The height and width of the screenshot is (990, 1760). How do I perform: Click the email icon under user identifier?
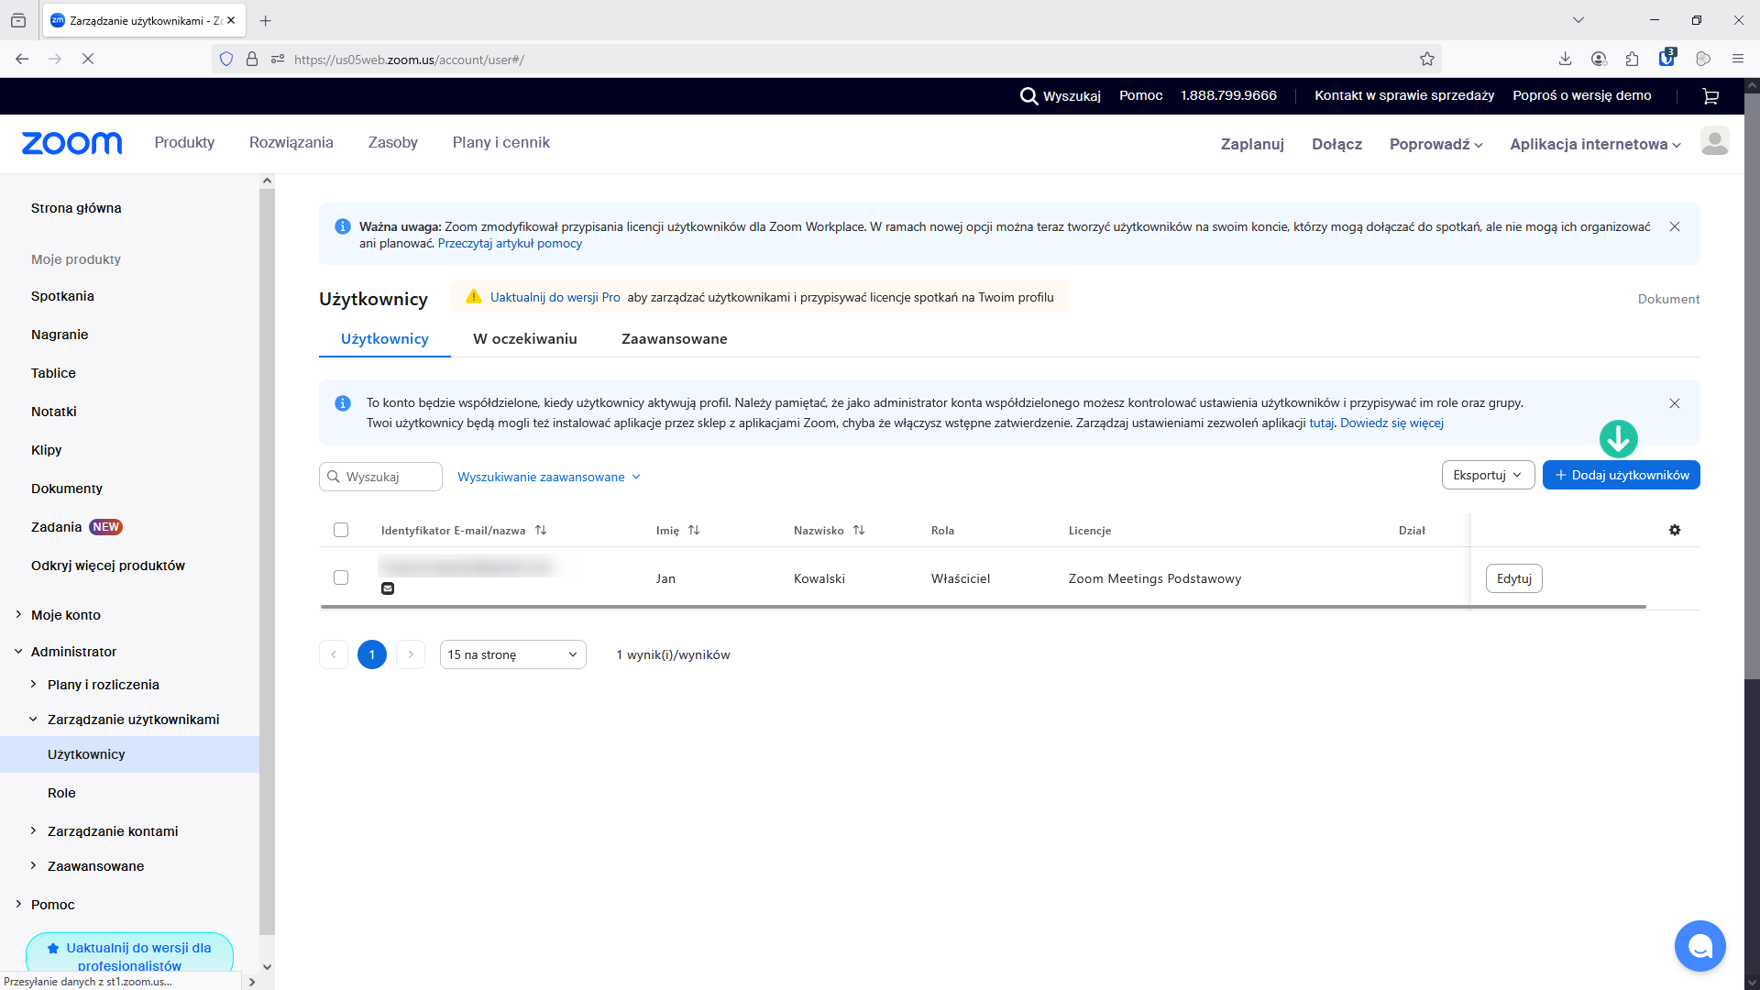coord(388,588)
